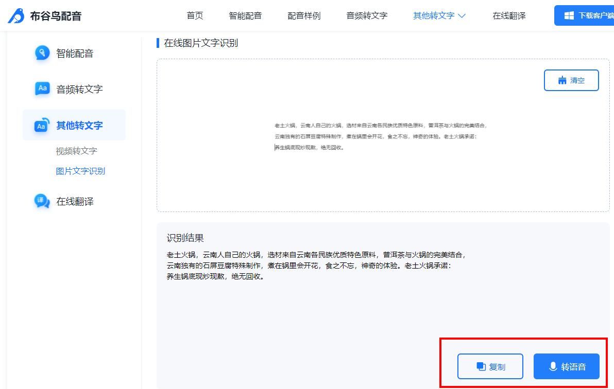Screen dimensions: 614x389
Task: Open 其他转文字 menu in the top navigation
Action: (x=434, y=15)
